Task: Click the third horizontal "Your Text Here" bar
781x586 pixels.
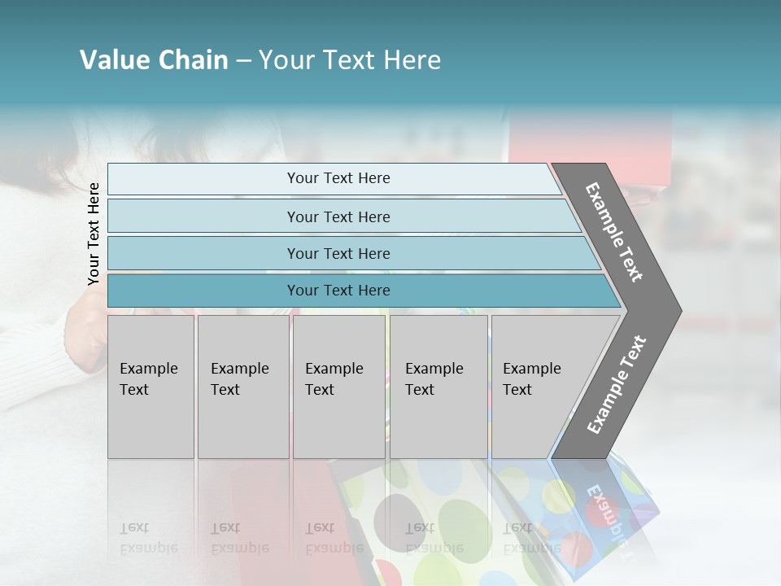Action: coord(338,253)
